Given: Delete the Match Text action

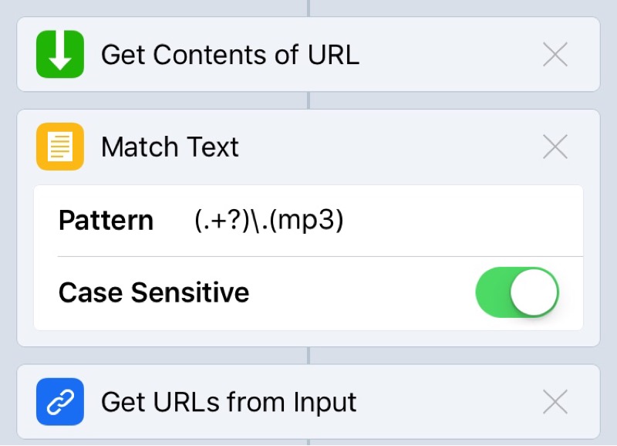Looking at the screenshot, I should tap(555, 147).
